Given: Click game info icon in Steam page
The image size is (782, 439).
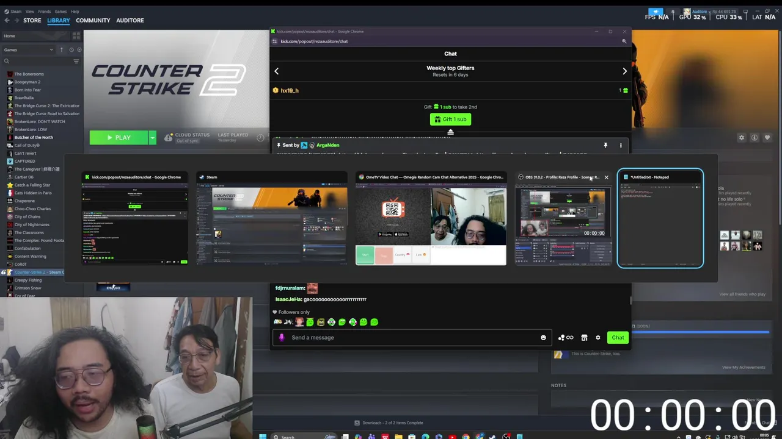Looking at the screenshot, I should pyautogui.click(x=755, y=138).
